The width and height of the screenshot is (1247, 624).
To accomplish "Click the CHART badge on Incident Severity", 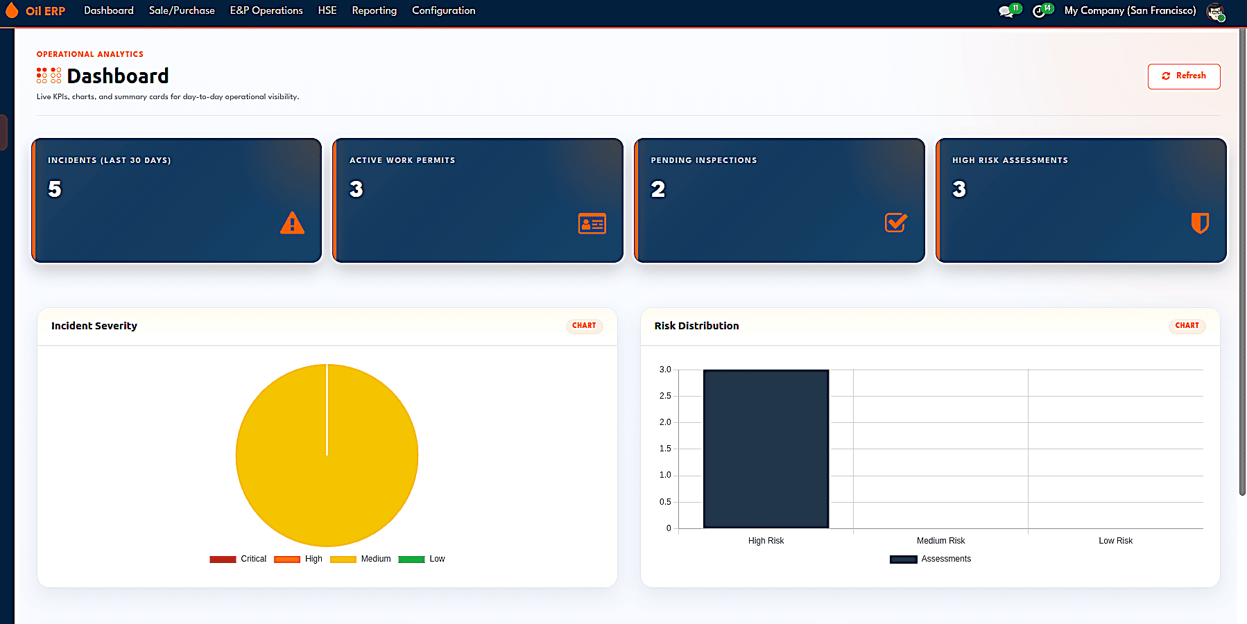I will point(584,326).
